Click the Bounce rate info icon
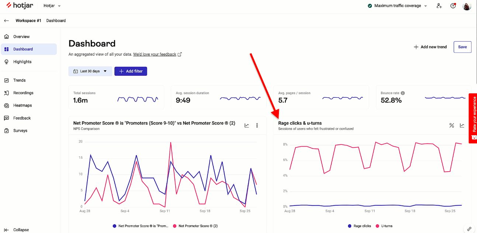The image size is (477, 233). (x=403, y=93)
